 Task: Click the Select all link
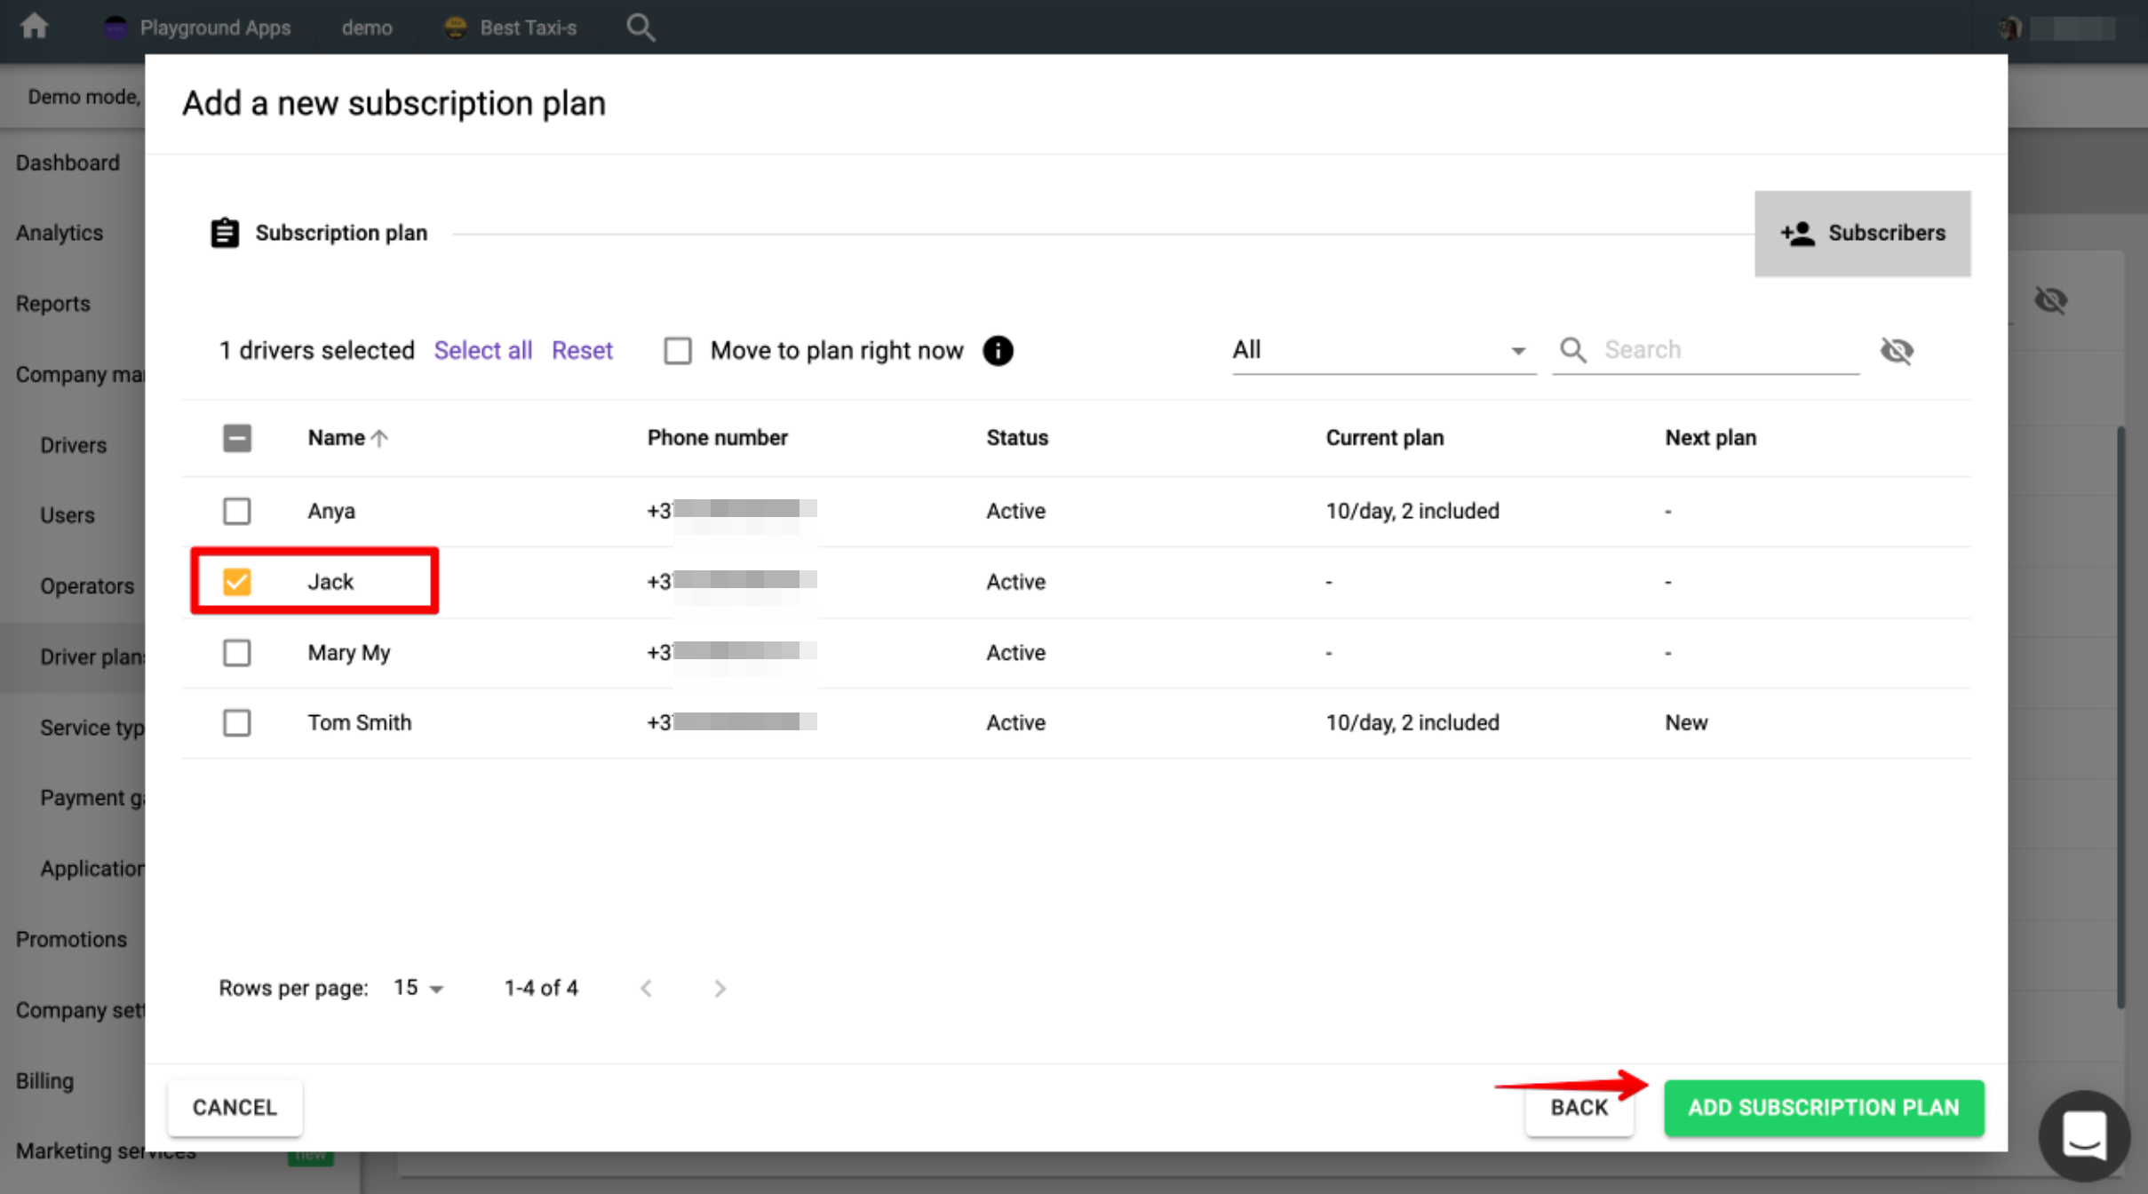[x=482, y=350]
